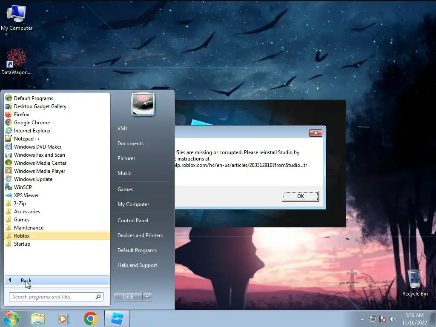Open My Computer from the Start menu
The image size is (436, 327).
pyautogui.click(x=133, y=204)
